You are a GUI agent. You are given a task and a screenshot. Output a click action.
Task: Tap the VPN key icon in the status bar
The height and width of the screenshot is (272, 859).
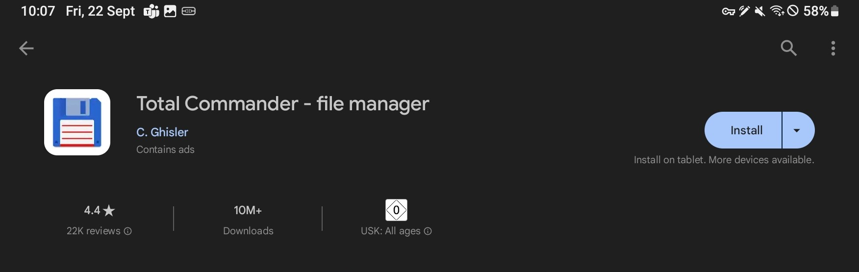coord(728,11)
